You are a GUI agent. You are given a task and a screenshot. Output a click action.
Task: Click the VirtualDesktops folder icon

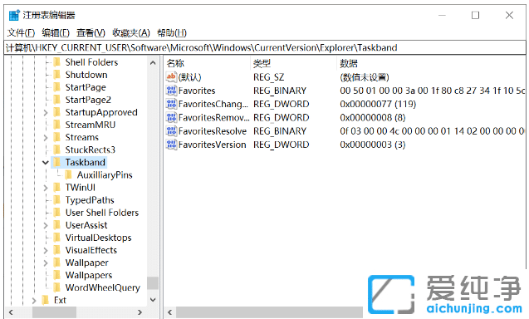(x=57, y=238)
